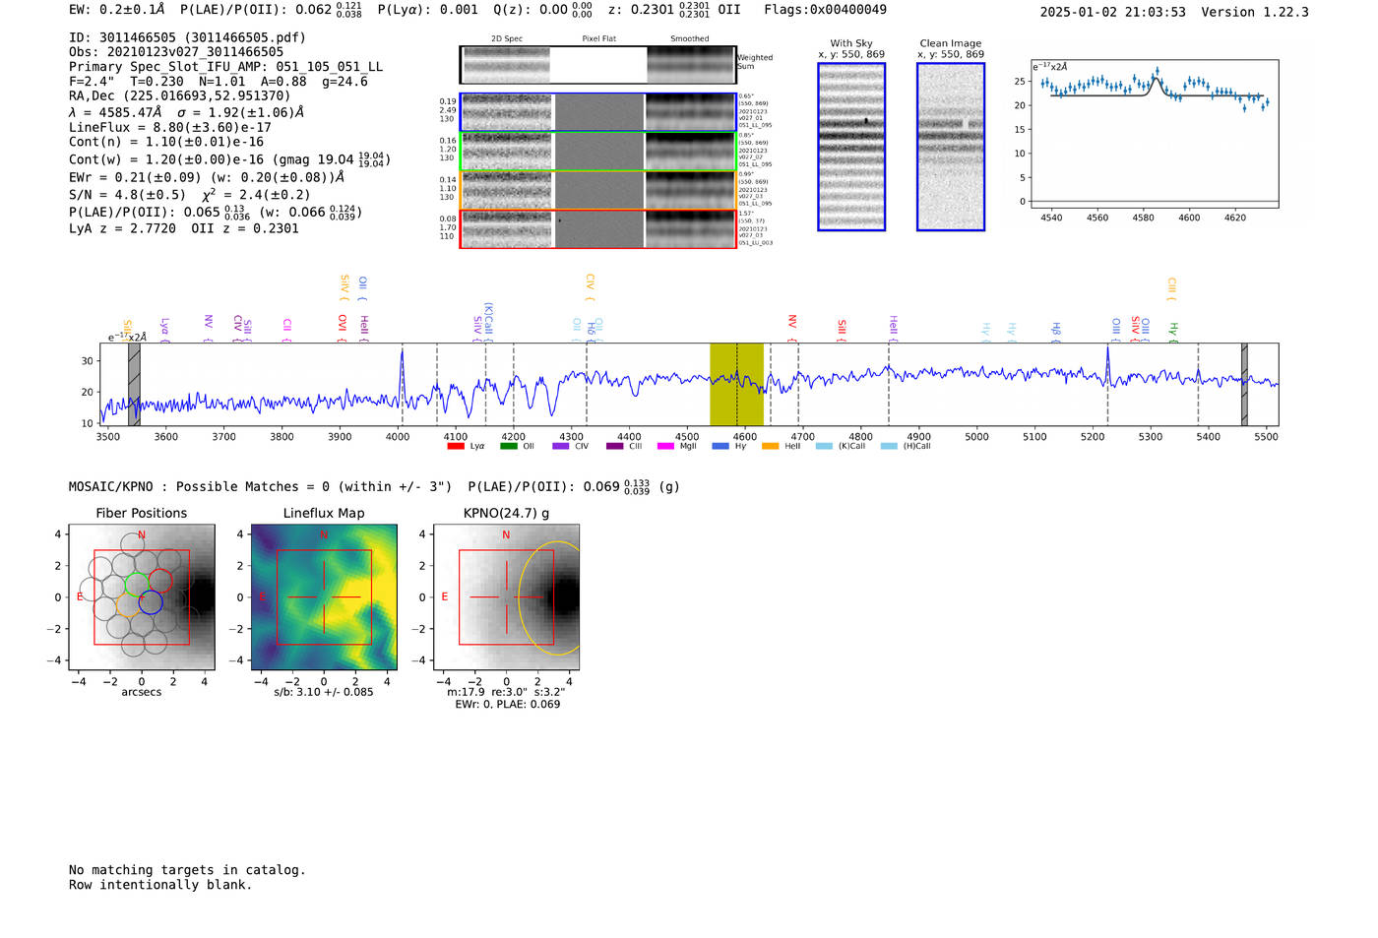Click the orange fiber circle in Fiber Positions
Screen dimensions: 1378x938
click(128, 605)
